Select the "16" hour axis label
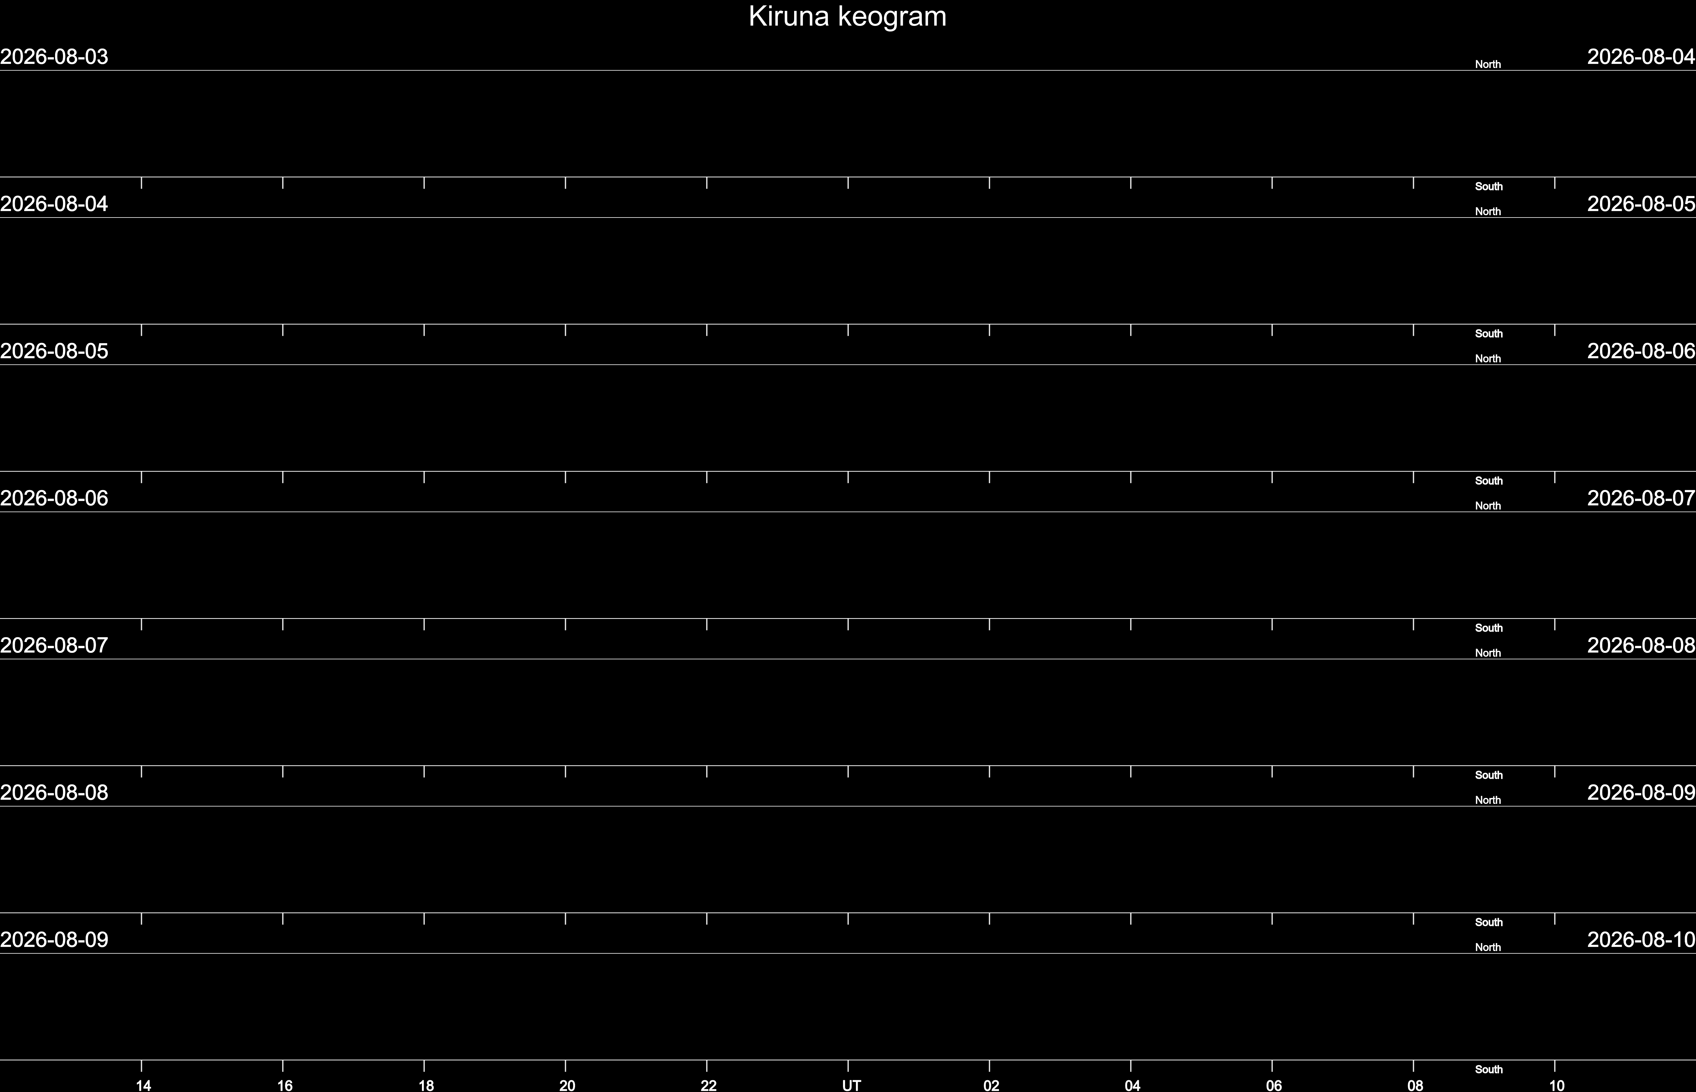This screenshot has width=1696, height=1092. pyautogui.click(x=284, y=1085)
